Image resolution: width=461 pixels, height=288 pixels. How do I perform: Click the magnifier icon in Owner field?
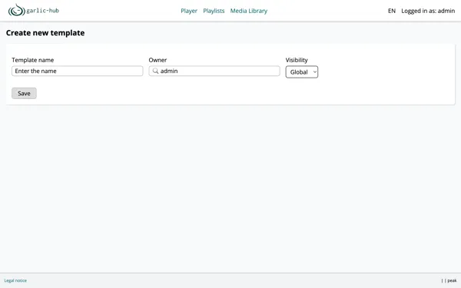tap(155, 71)
